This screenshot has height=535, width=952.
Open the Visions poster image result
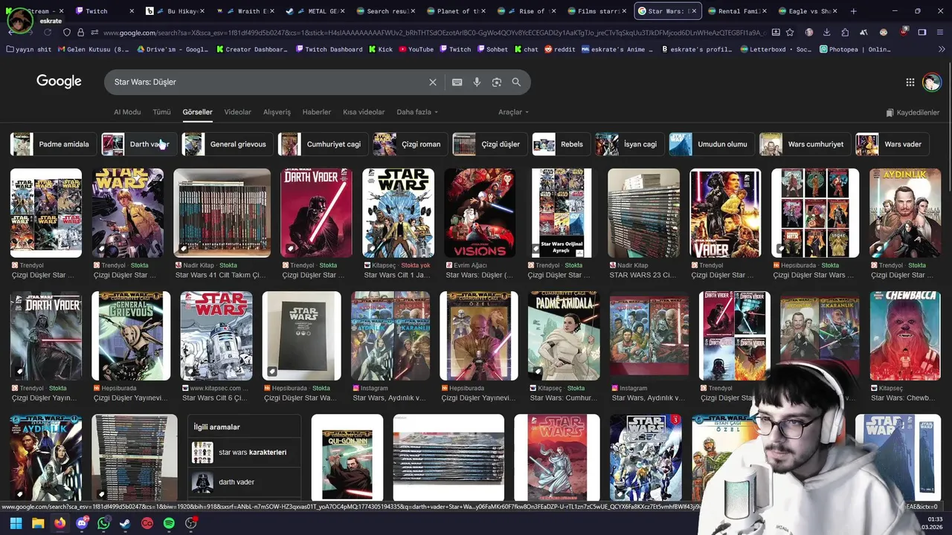click(480, 213)
